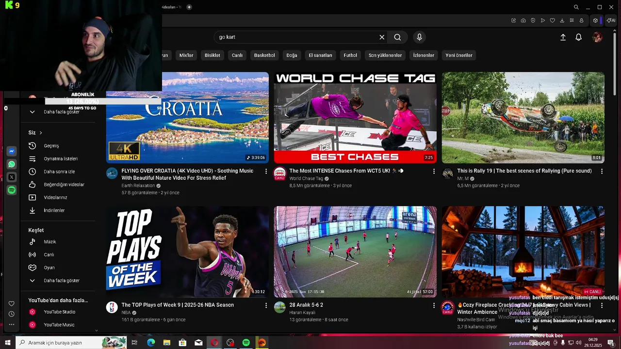Screen dimensions: 621x349
Task: Select the "Doğa" filter chip
Action: 292,55
